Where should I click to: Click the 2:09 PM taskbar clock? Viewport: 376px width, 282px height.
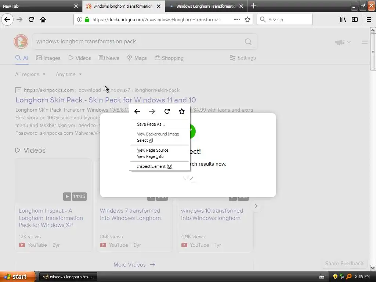click(362, 276)
